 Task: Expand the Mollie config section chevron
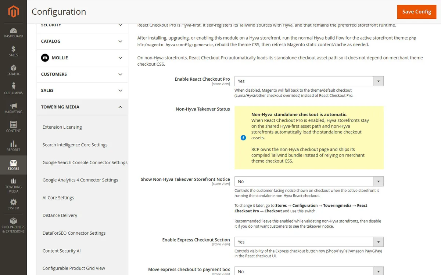120,58
